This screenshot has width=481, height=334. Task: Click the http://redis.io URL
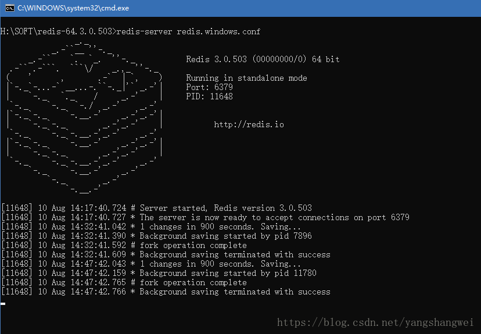tap(249, 124)
